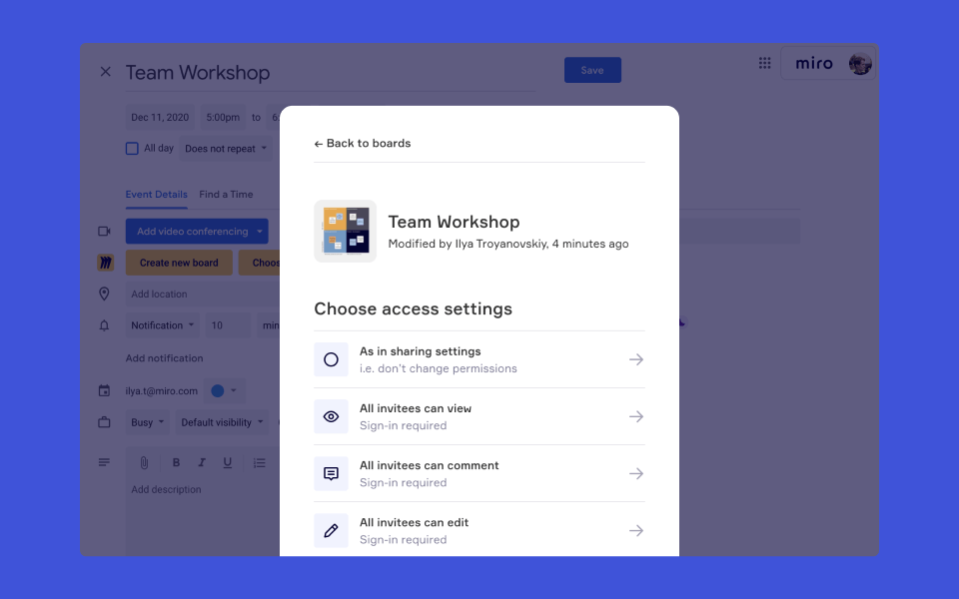The image size is (959, 599).
Task: Click the video camera icon
Action: (x=105, y=231)
